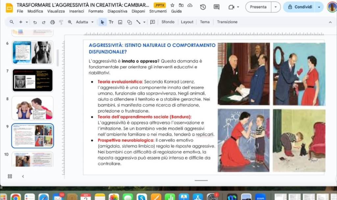Star this presentation
Image resolution: width=337 pixels, height=200 pixels.
tap(172, 5)
